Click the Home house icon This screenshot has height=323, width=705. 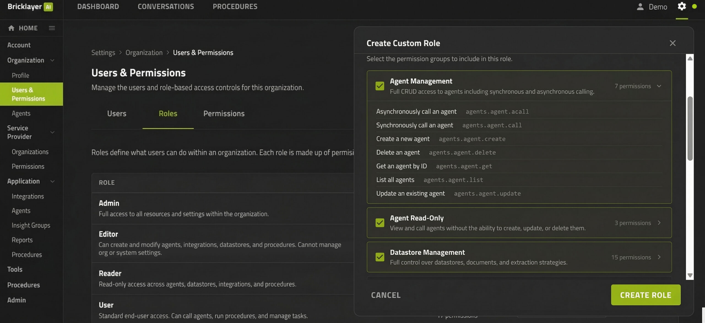pos(11,28)
